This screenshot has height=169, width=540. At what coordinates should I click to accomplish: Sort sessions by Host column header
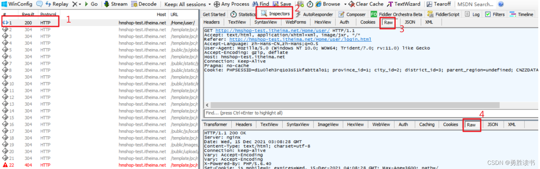(x=162, y=15)
